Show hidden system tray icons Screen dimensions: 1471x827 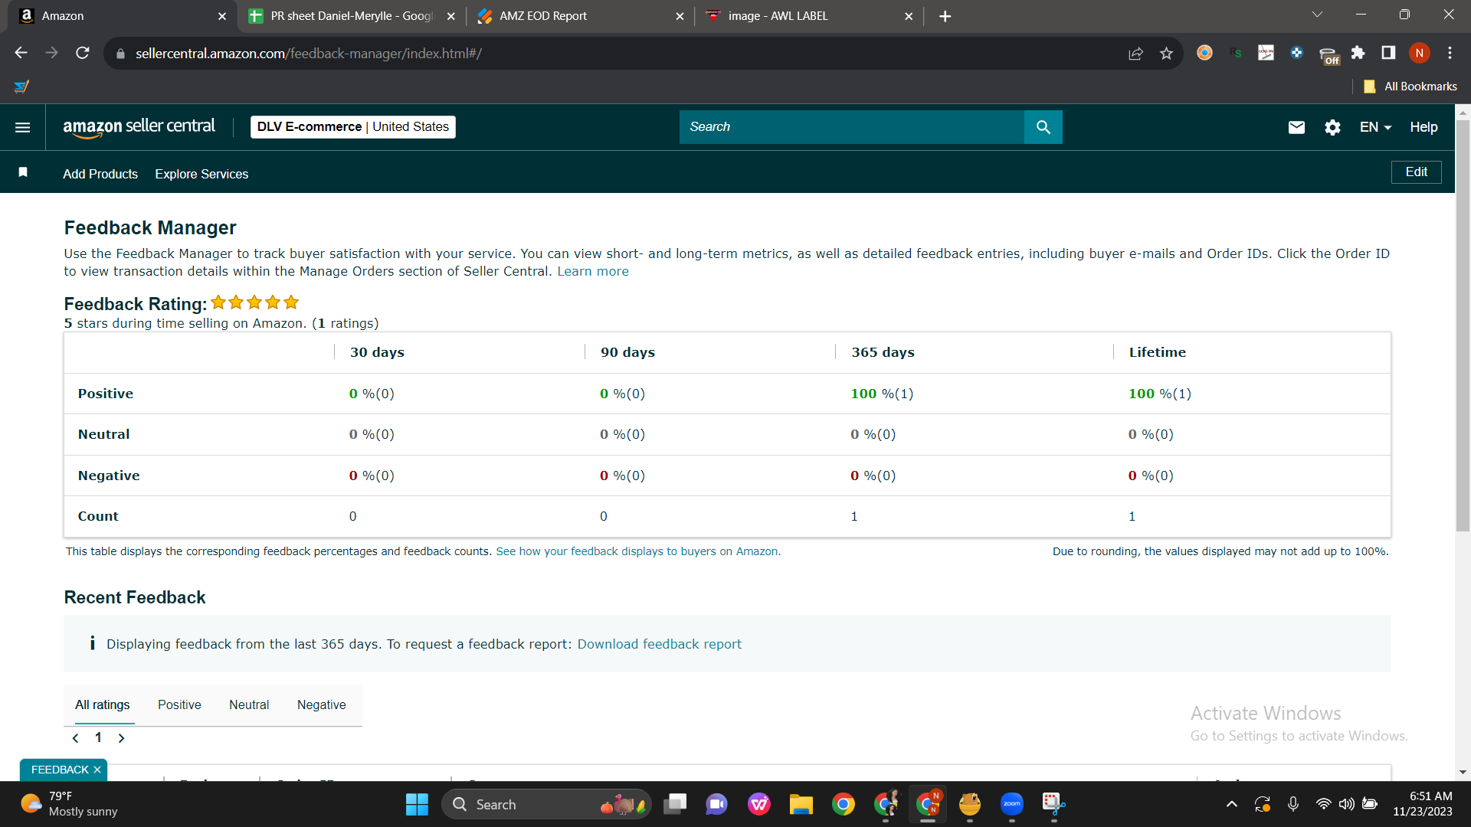[x=1231, y=805]
